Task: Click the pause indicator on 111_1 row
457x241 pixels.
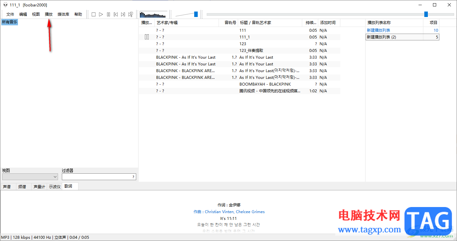Action: (147, 37)
